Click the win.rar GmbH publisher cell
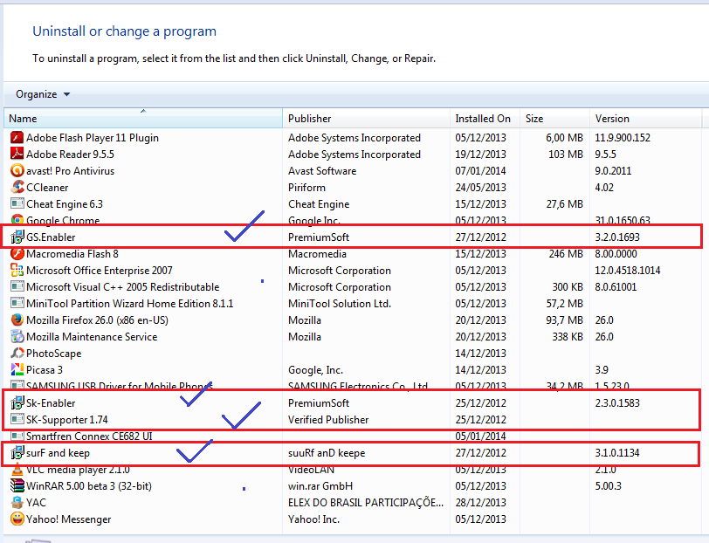 point(320,486)
